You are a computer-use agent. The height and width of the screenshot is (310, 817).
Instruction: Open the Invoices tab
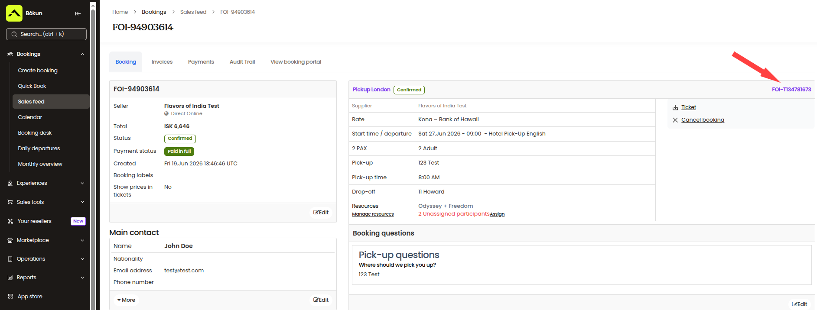162,62
